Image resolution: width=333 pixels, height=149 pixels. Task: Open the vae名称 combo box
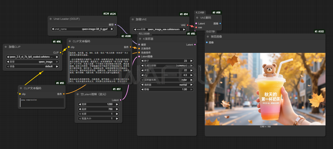[160, 29]
